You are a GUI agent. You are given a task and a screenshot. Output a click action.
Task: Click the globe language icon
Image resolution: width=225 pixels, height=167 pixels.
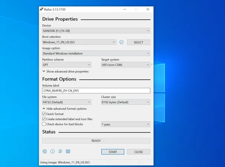pos(45,151)
